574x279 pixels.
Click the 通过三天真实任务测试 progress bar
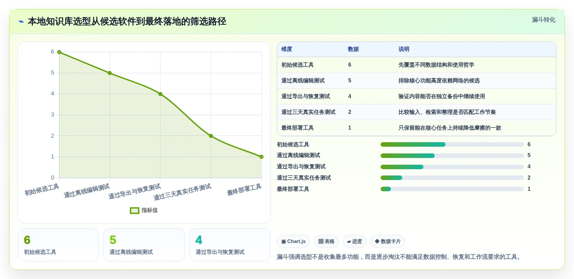452,178
